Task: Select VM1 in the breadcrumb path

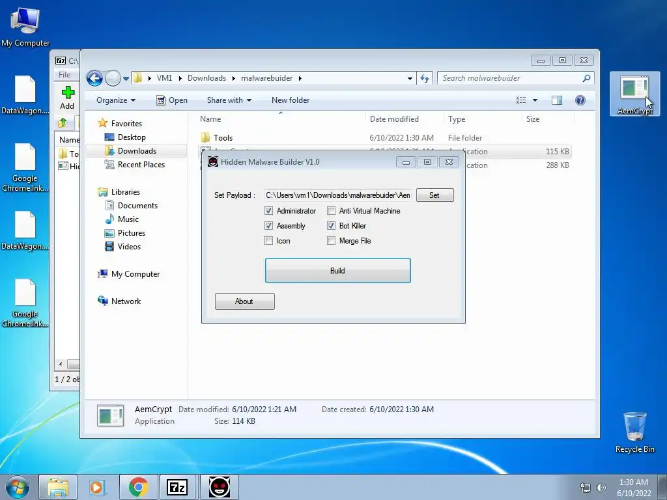Action: point(164,78)
